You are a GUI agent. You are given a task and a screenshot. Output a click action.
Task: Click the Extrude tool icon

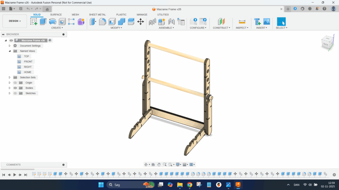(43, 22)
